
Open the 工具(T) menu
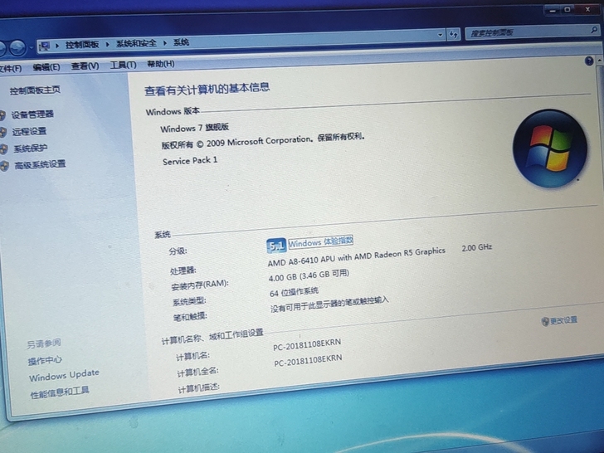[x=124, y=65]
